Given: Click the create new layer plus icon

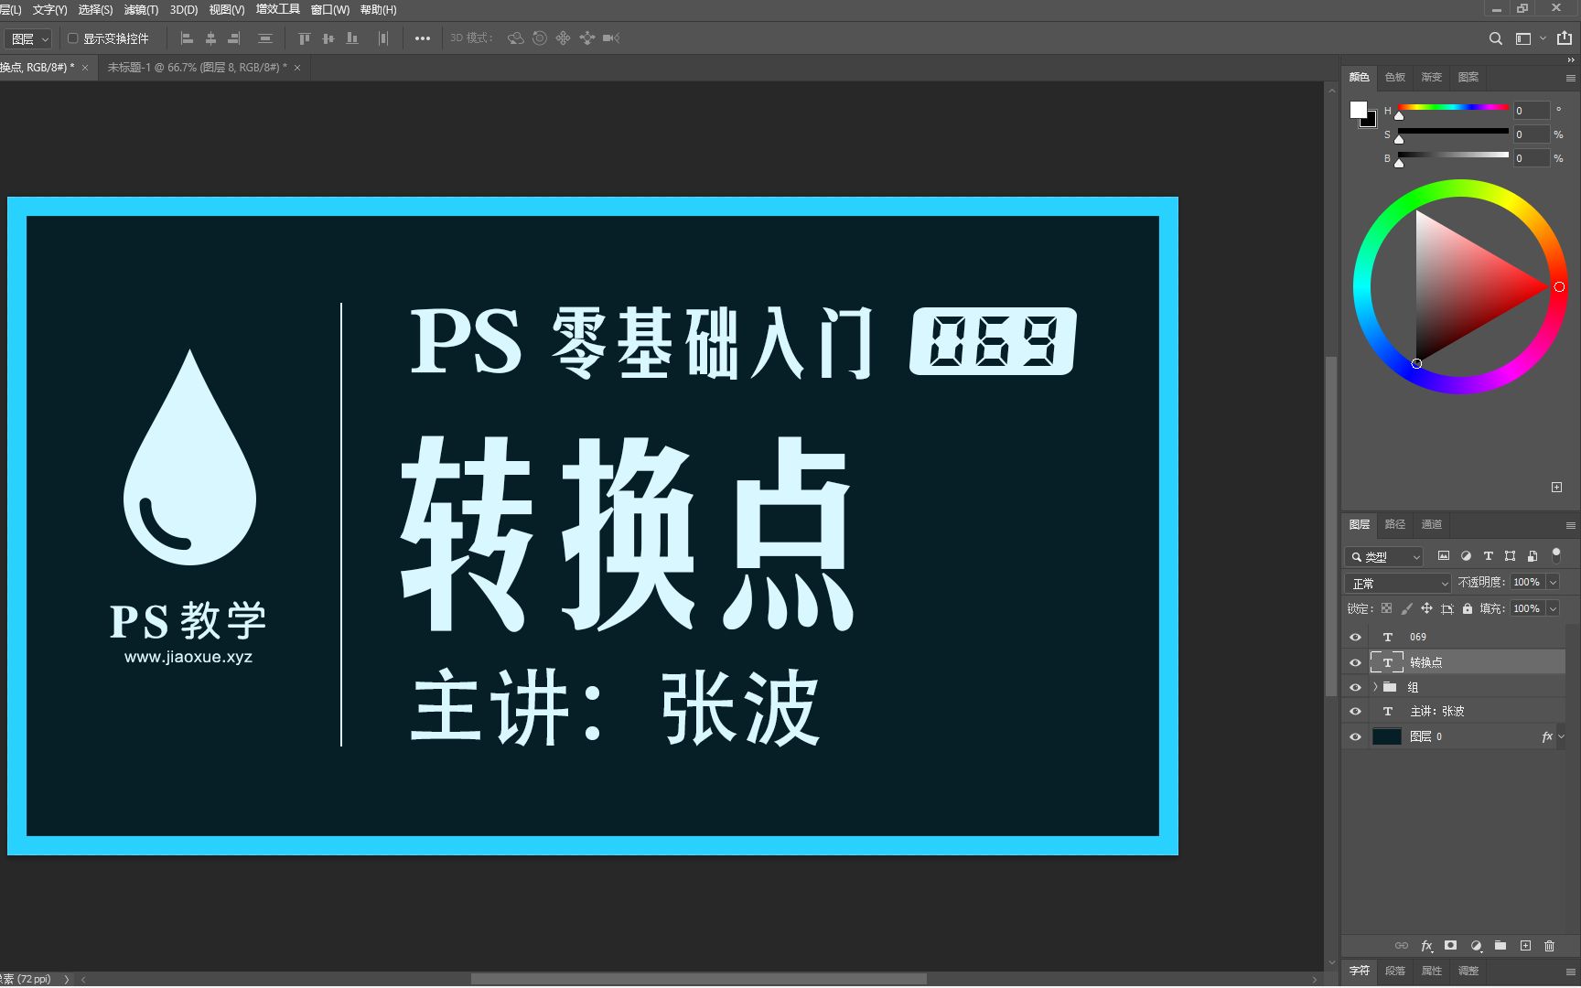Looking at the screenshot, I should click(x=1525, y=946).
